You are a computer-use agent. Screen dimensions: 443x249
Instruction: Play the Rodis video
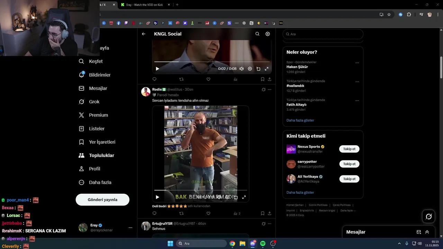click(x=157, y=197)
